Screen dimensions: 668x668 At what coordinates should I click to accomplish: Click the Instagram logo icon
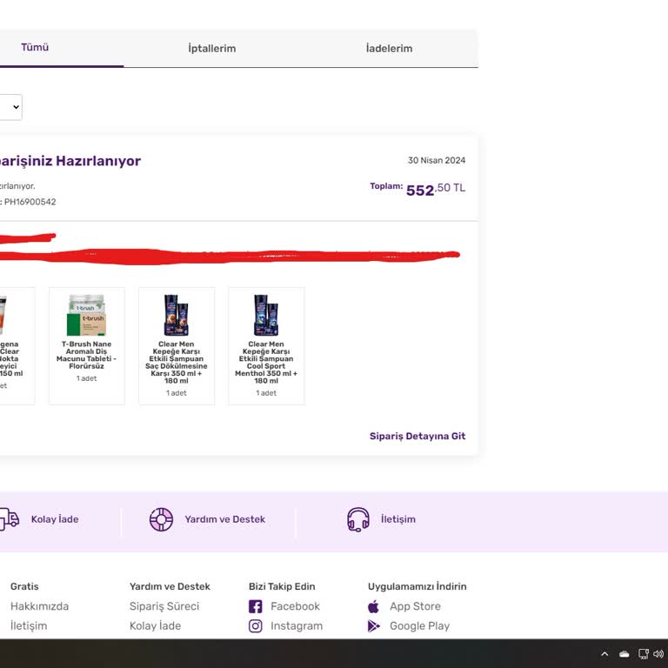pyautogui.click(x=256, y=626)
